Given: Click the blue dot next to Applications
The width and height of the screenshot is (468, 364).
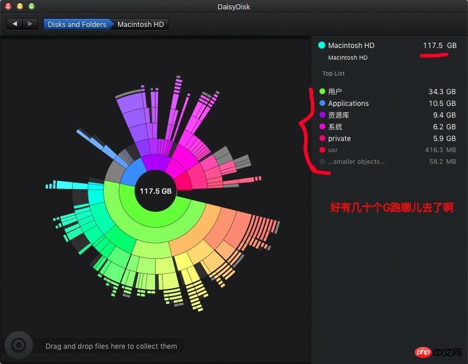Looking at the screenshot, I should pyautogui.click(x=322, y=103).
